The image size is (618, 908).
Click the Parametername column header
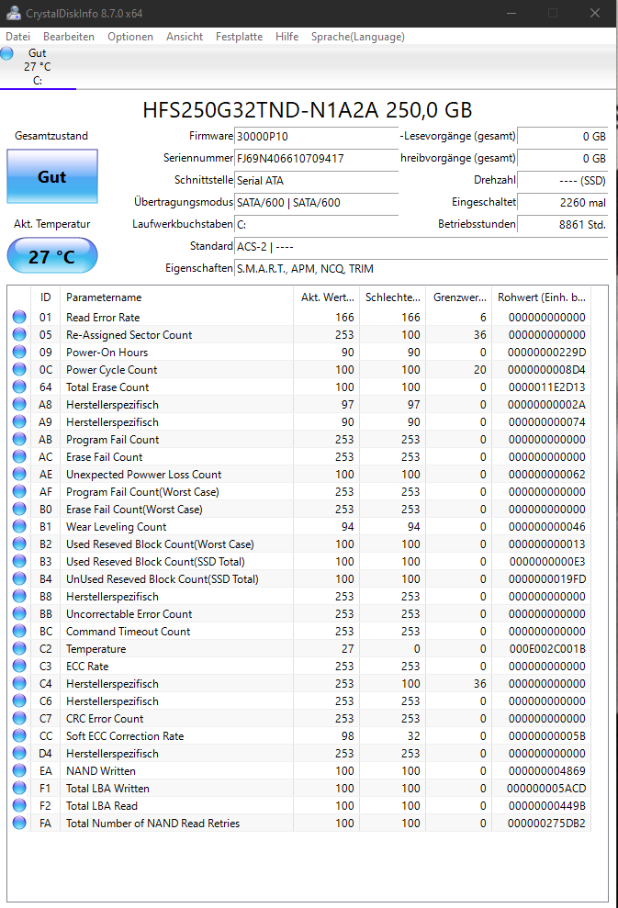176,297
